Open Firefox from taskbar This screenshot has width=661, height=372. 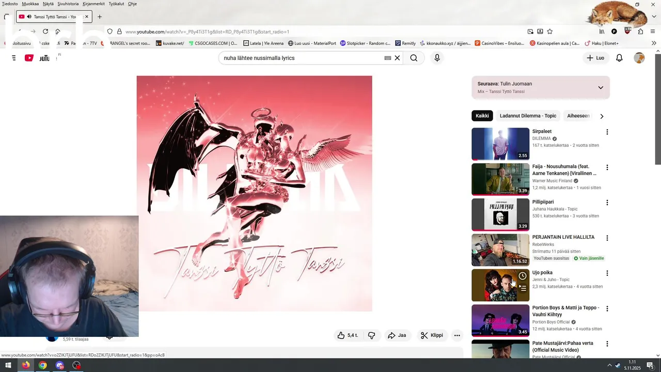[25, 365]
